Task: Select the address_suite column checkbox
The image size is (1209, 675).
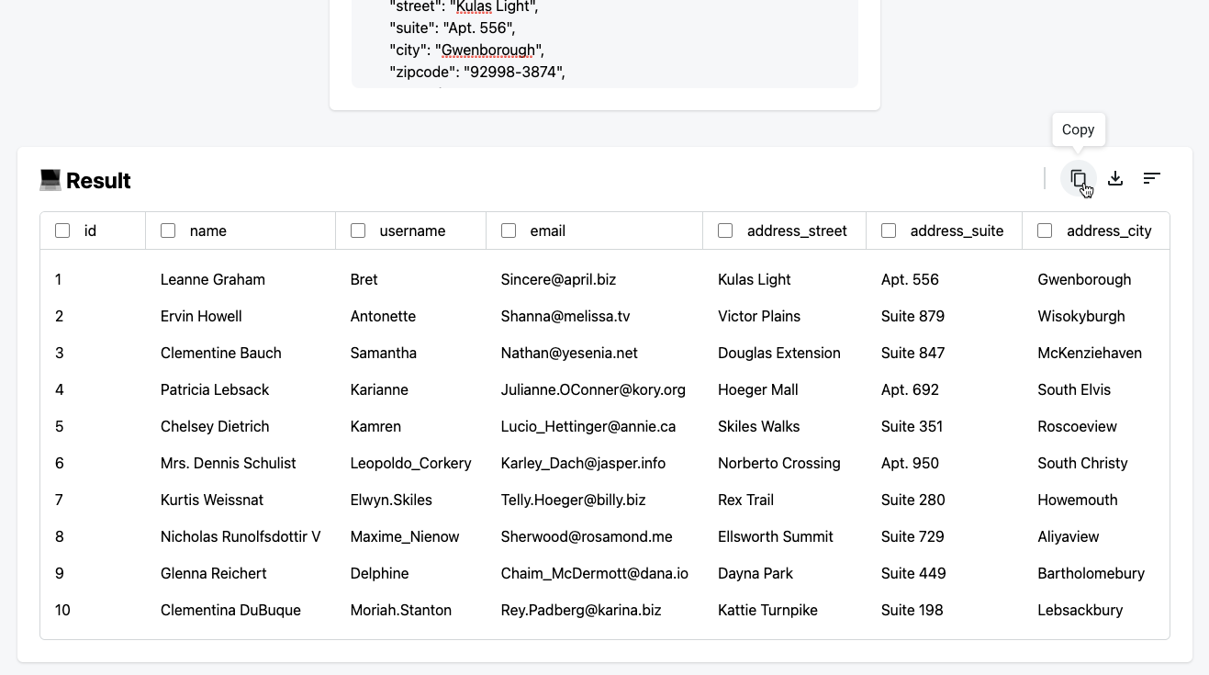Action: (x=889, y=231)
